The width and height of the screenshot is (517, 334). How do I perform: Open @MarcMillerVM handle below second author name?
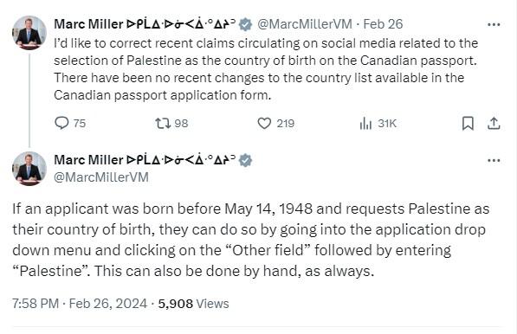[101, 177]
